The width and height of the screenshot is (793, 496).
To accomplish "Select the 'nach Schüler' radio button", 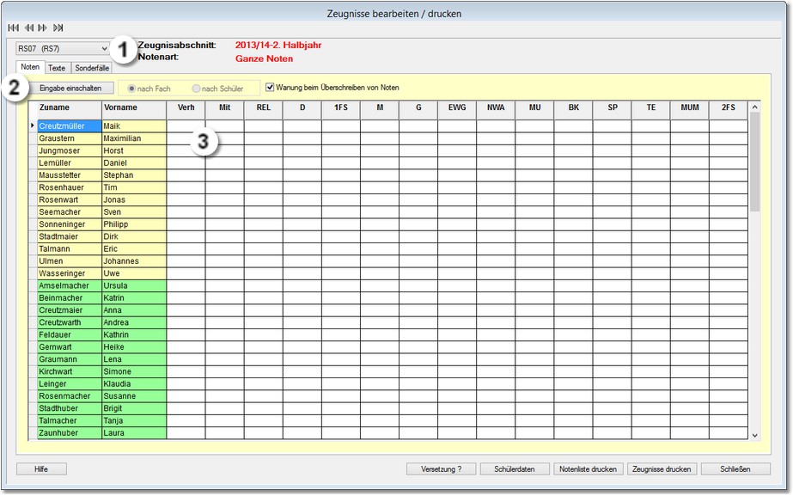I will point(197,89).
